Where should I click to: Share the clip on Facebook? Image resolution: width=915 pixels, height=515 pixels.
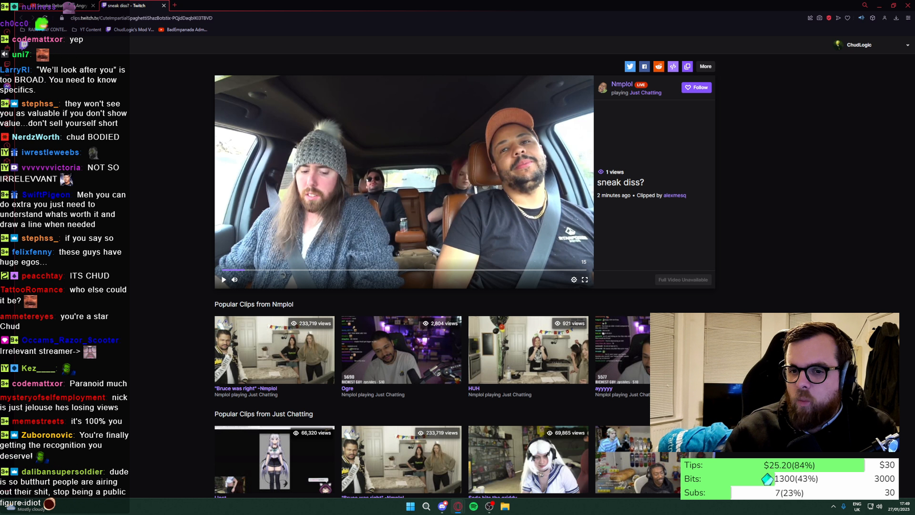point(644,66)
